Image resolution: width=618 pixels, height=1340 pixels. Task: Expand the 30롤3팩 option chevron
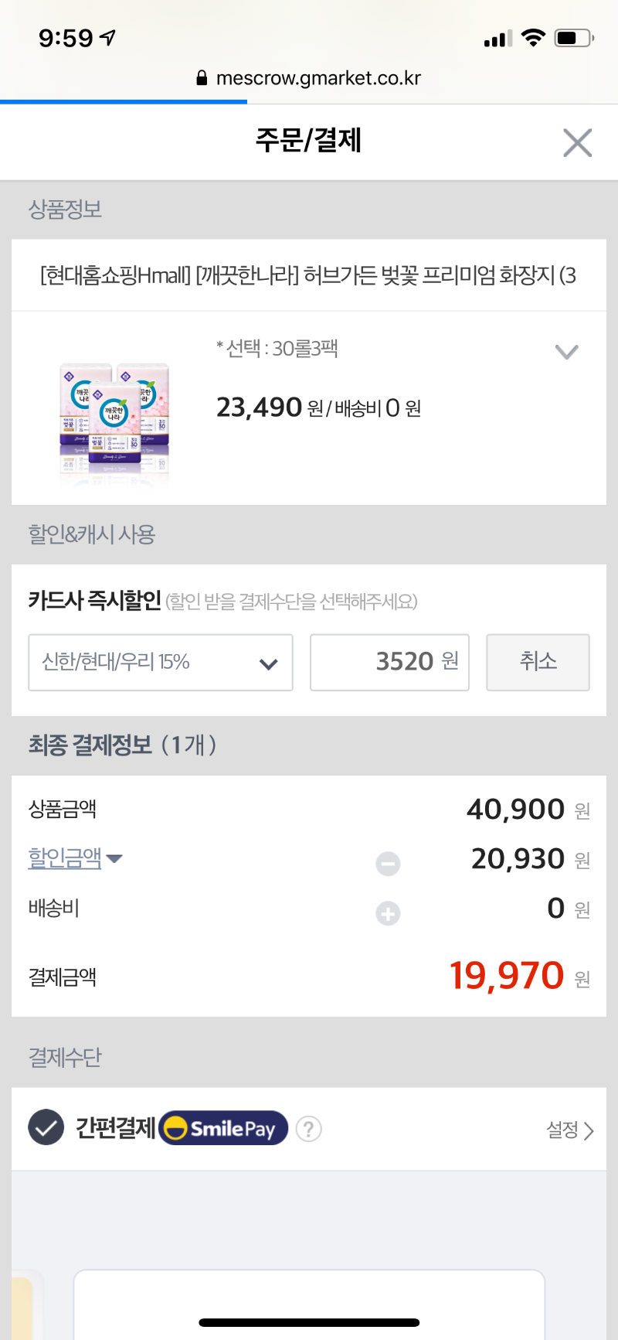[x=566, y=353]
